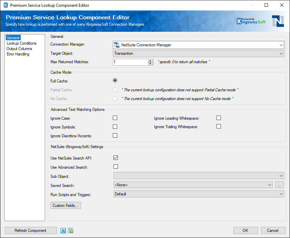Click the Connection Manager label

tap(67, 44)
